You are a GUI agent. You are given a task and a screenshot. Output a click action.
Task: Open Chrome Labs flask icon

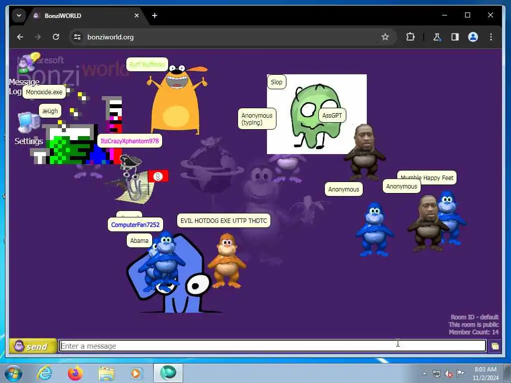click(437, 37)
